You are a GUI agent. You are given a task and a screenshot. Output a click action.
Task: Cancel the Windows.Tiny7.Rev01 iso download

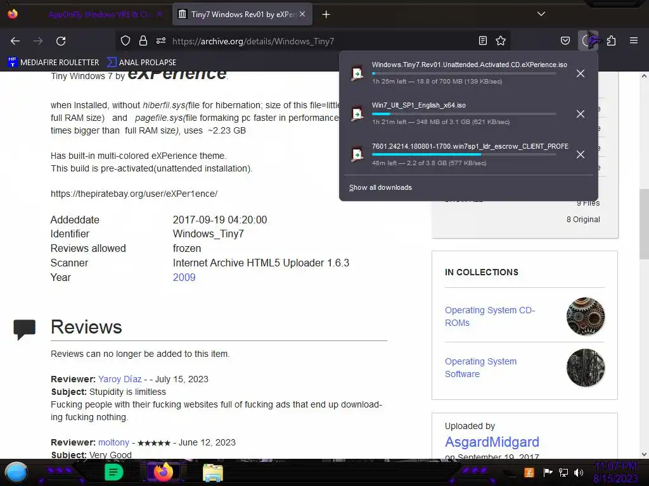coord(581,73)
